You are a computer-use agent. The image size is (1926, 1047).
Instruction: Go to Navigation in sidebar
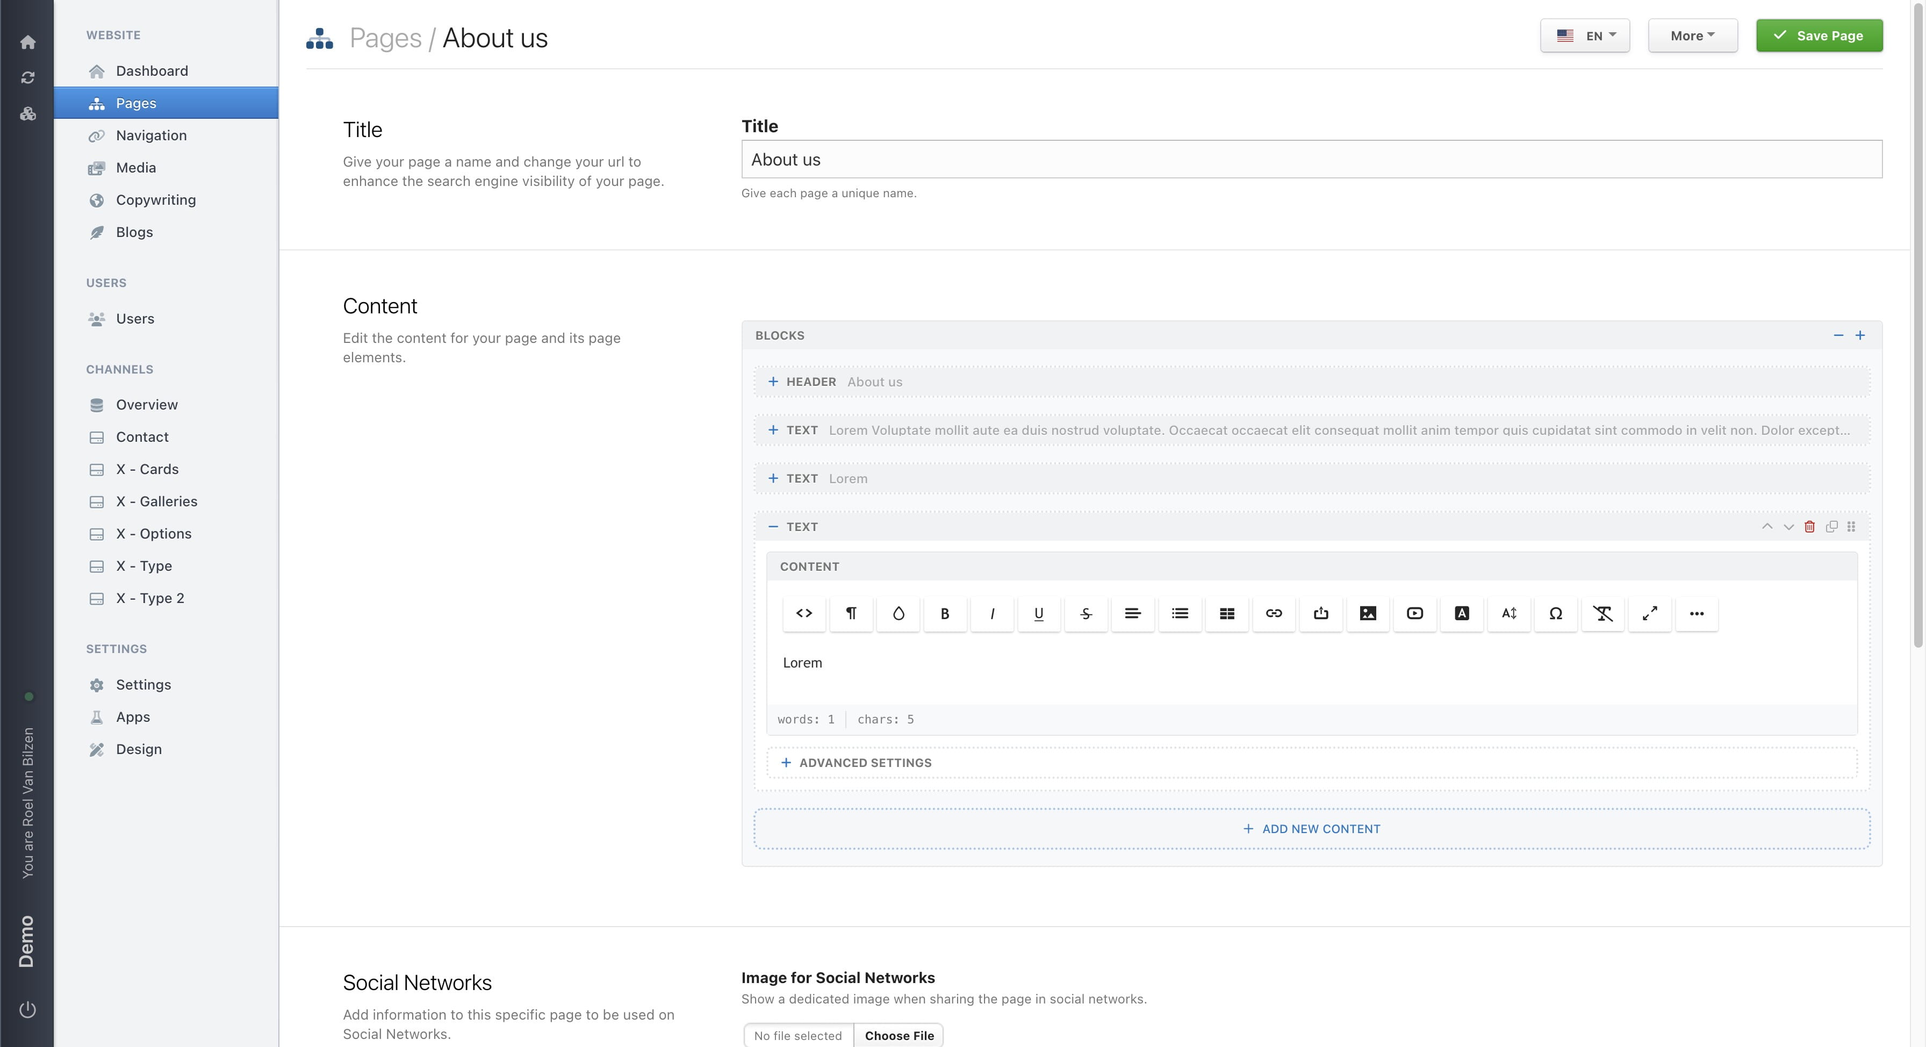151,135
